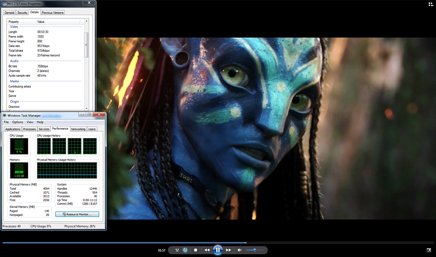Select the Length property row
This screenshot has height=257, width=436.
[x=46, y=32]
